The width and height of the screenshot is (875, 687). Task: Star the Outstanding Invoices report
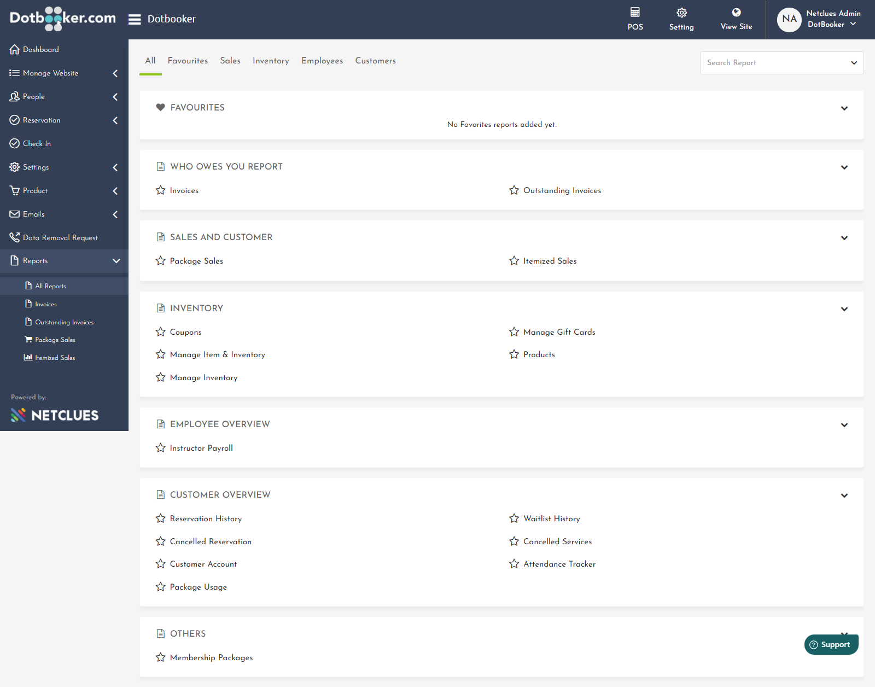(514, 190)
